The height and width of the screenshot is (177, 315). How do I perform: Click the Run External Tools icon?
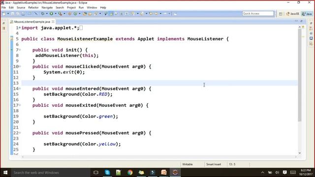tap(60, 14)
